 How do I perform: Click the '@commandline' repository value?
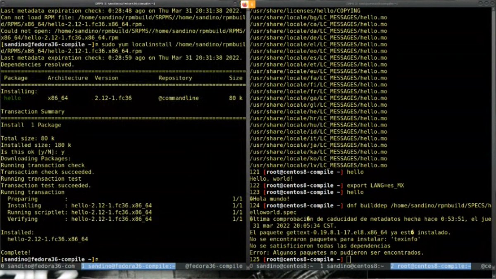(179, 98)
